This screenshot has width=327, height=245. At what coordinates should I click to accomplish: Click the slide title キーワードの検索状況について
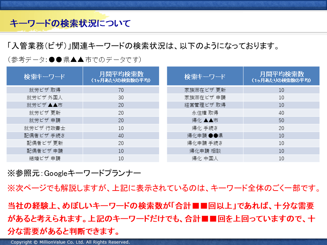pyautogui.click(x=70, y=23)
